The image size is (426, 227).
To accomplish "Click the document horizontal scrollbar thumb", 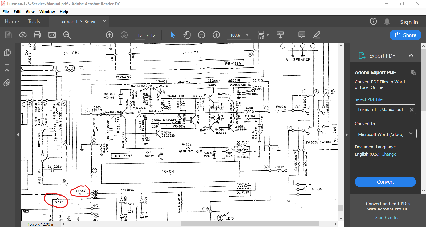I will [x=250, y=224].
